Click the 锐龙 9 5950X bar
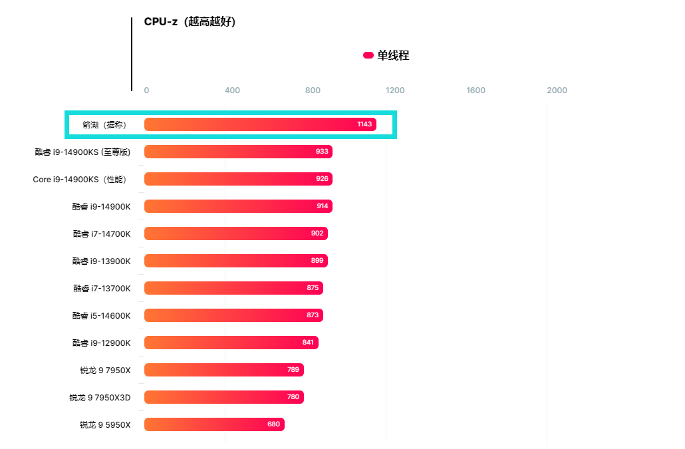The width and height of the screenshot is (685, 449). point(213,424)
